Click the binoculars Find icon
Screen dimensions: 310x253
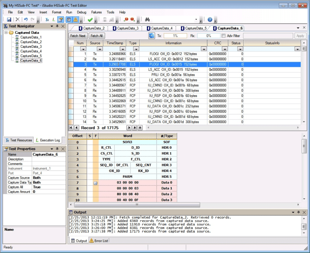147,20
